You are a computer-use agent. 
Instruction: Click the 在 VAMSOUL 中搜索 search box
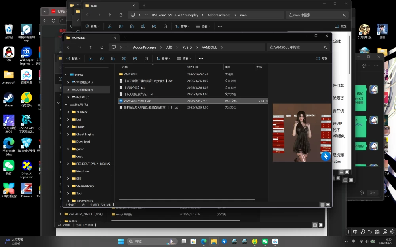pyautogui.click(x=298, y=47)
